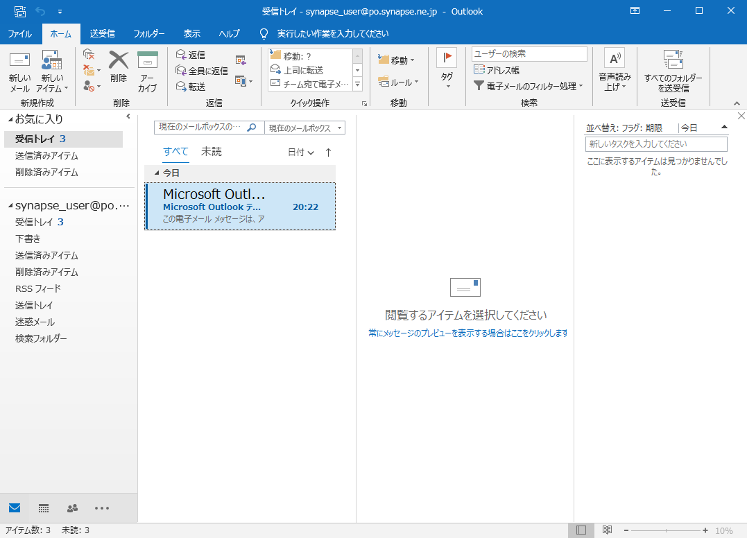747x538 pixels.
Task: Open the 送信トレイ folder
Action: (34, 305)
